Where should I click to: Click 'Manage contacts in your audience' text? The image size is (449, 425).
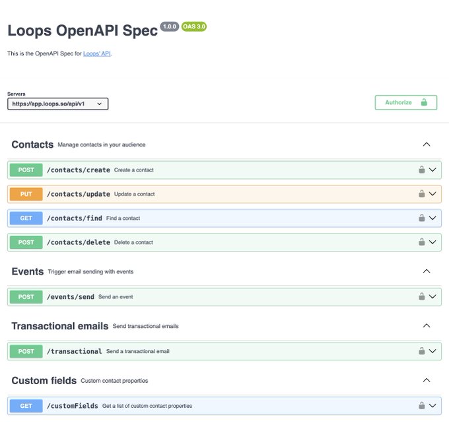click(x=102, y=145)
